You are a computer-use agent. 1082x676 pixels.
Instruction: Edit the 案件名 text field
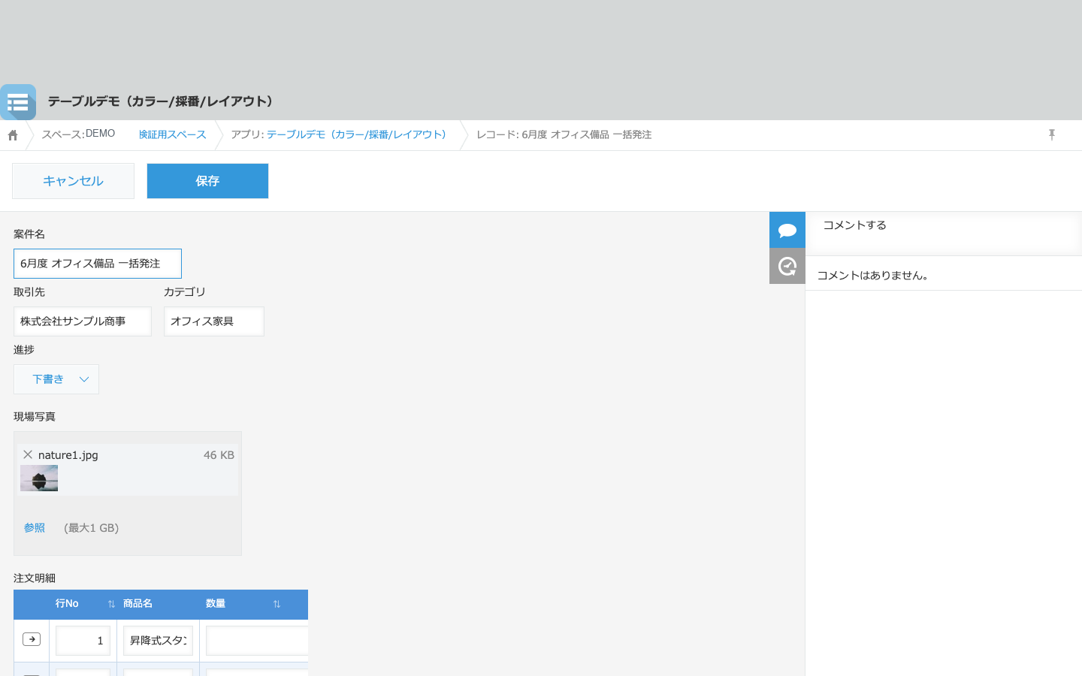[98, 264]
